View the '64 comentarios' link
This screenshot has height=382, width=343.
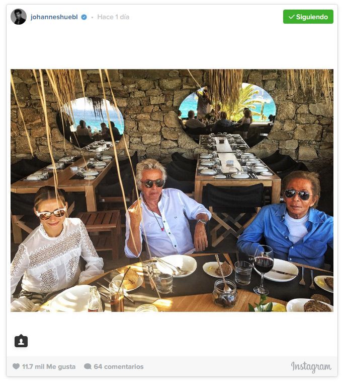pos(119,366)
